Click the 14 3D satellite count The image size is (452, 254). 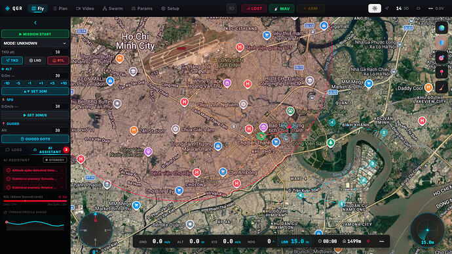402,9
